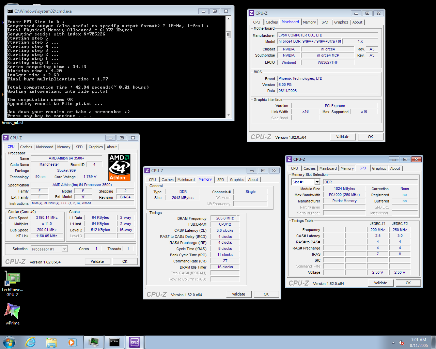The image size is (436, 349).
Task: Click the muted volume tray icon
Action: pos(402,343)
